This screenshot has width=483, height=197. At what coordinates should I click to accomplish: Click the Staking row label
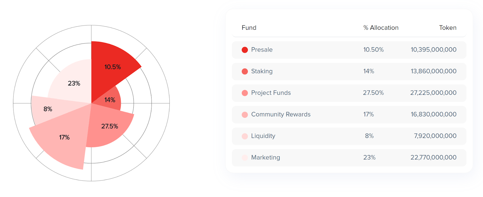262,71
